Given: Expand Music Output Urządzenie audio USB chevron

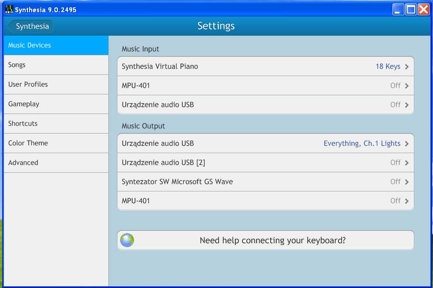Looking at the screenshot, I should (x=407, y=144).
